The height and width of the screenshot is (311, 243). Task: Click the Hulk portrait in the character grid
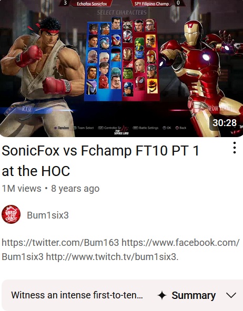128,74
